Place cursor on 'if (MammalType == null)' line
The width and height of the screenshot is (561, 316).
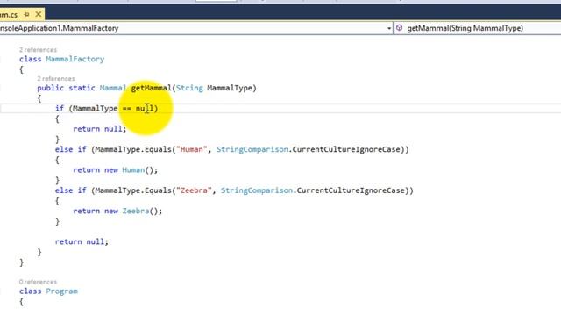point(106,108)
